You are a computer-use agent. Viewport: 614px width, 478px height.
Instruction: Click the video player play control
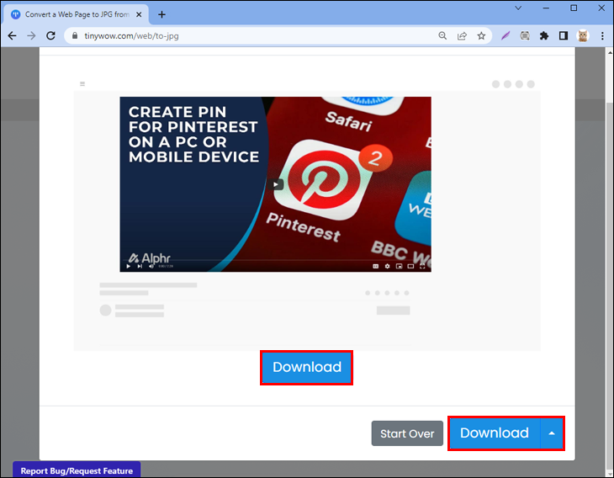pyautogui.click(x=129, y=267)
